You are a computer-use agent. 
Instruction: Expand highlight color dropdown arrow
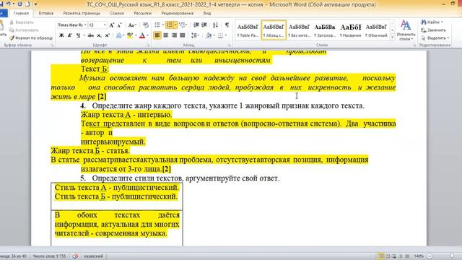tap(136, 35)
